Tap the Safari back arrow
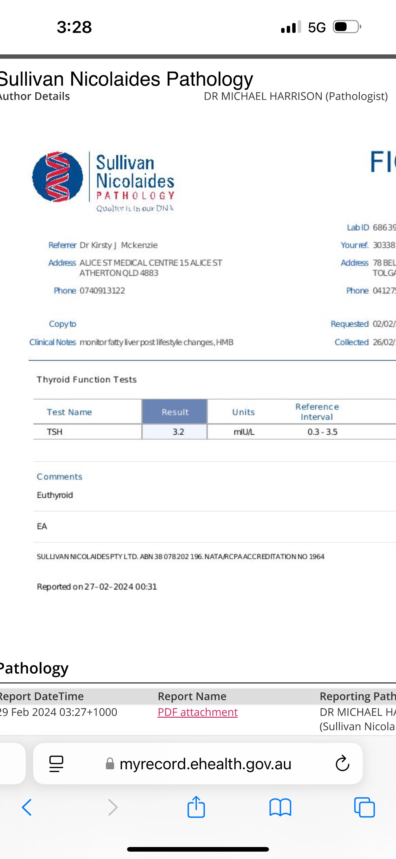The image size is (396, 859). click(27, 807)
